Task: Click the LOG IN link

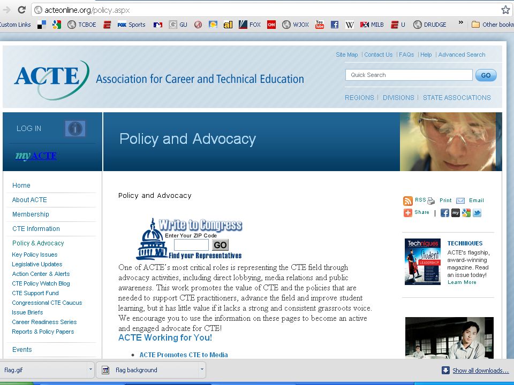Action: 29,128
